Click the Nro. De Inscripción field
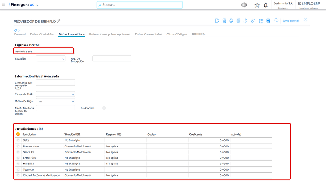 coord(112,59)
